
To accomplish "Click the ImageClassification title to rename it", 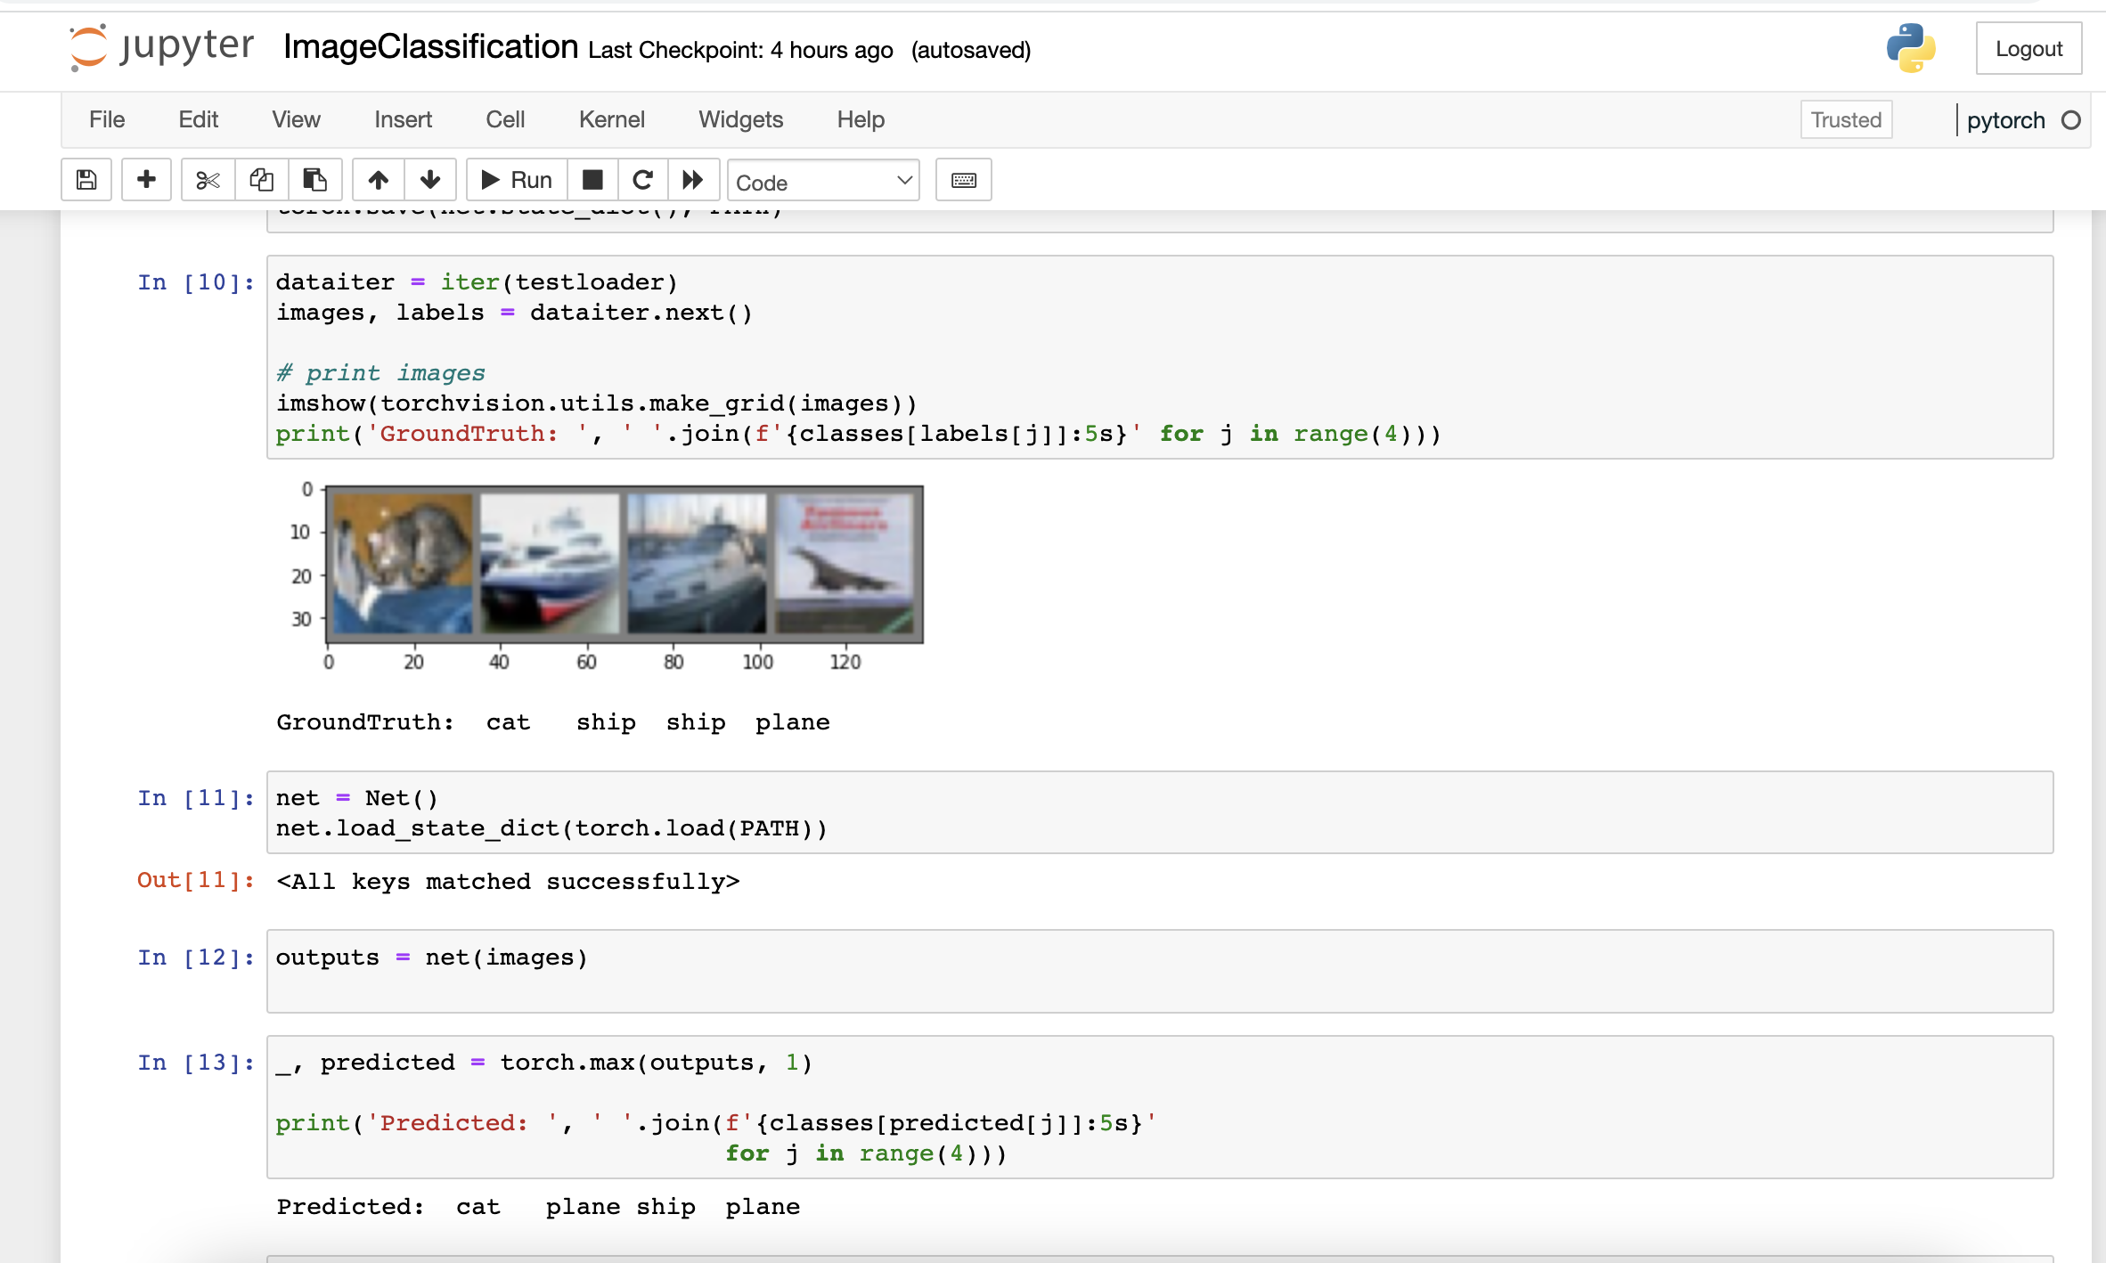I will point(429,47).
